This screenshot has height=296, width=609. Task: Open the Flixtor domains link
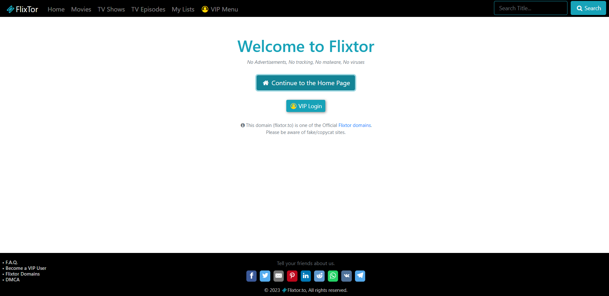(355, 125)
